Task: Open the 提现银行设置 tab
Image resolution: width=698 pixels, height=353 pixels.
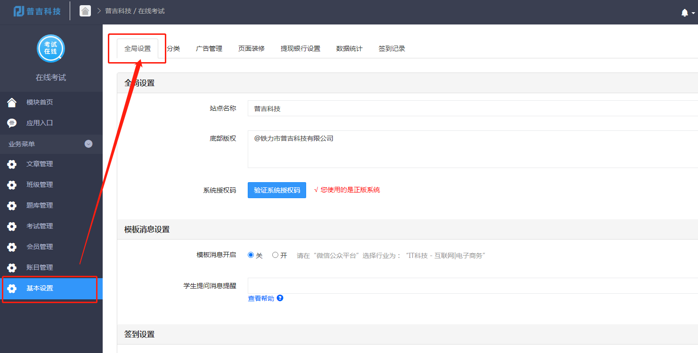Action: pyautogui.click(x=300, y=48)
